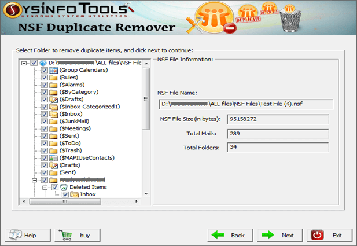Select the (Group Calendars) tree item label
This screenshot has height=246, width=357.
point(83,70)
